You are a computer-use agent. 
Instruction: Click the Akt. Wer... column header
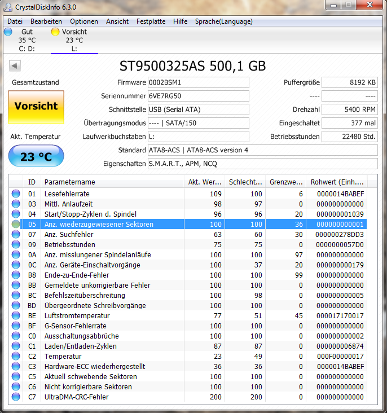[204, 182]
